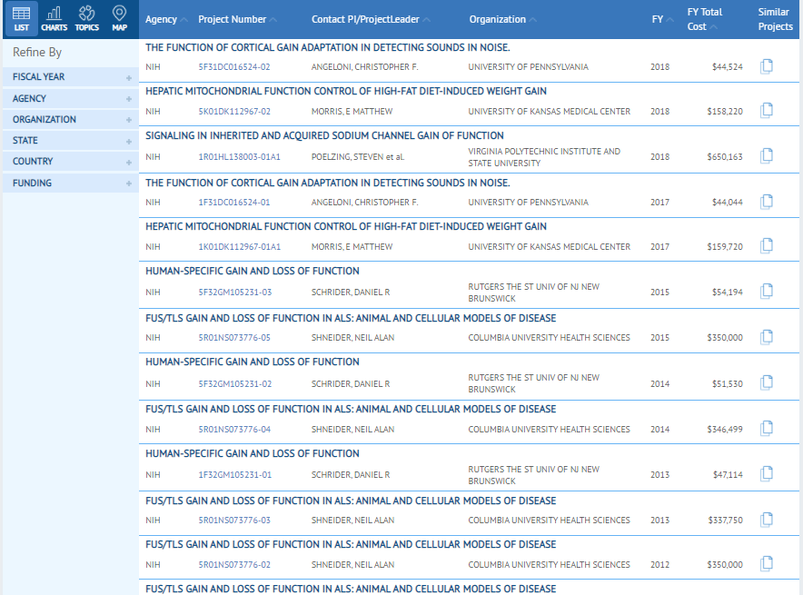Open similar projects for 5K01DK112967-02
The image size is (803, 595).
point(767,111)
